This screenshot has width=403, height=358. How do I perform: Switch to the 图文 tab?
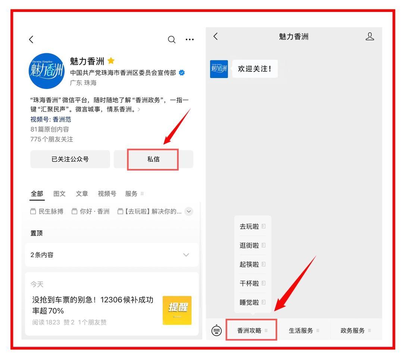(59, 193)
